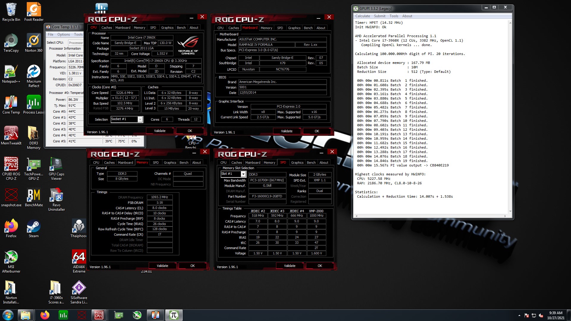Launch GPU Caps Viewer icon
Viewport: 571px width, 321px height.
pos(57,169)
